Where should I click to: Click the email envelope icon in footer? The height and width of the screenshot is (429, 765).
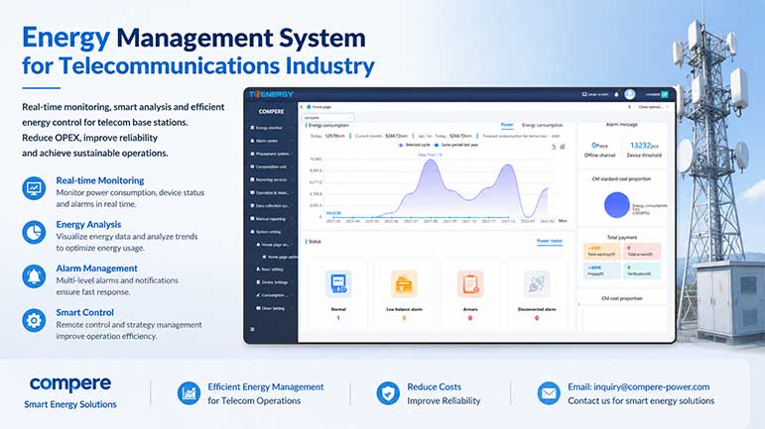[549, 393]
